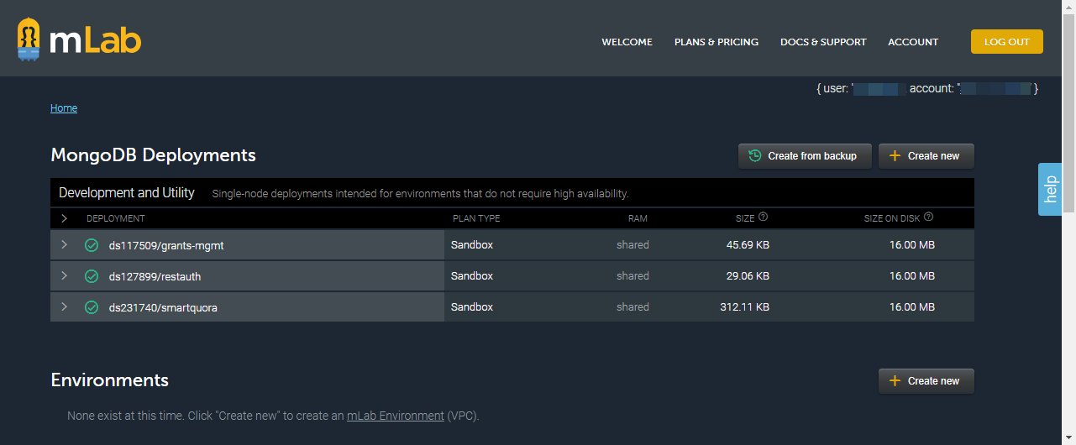The width and height of the screenshot is (1076, 445).
Task: Expand the ds117509/grants-mgmt deployment row
Action: pos(64,245)
